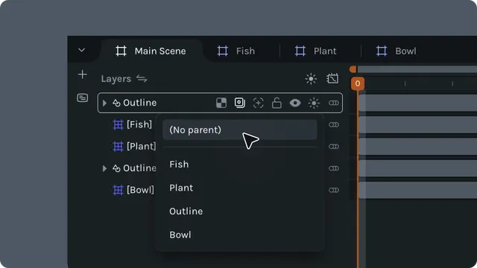477x268 pixels.
Task: Click the orange playhead marker at 0
Action: [x=358, y=83]
